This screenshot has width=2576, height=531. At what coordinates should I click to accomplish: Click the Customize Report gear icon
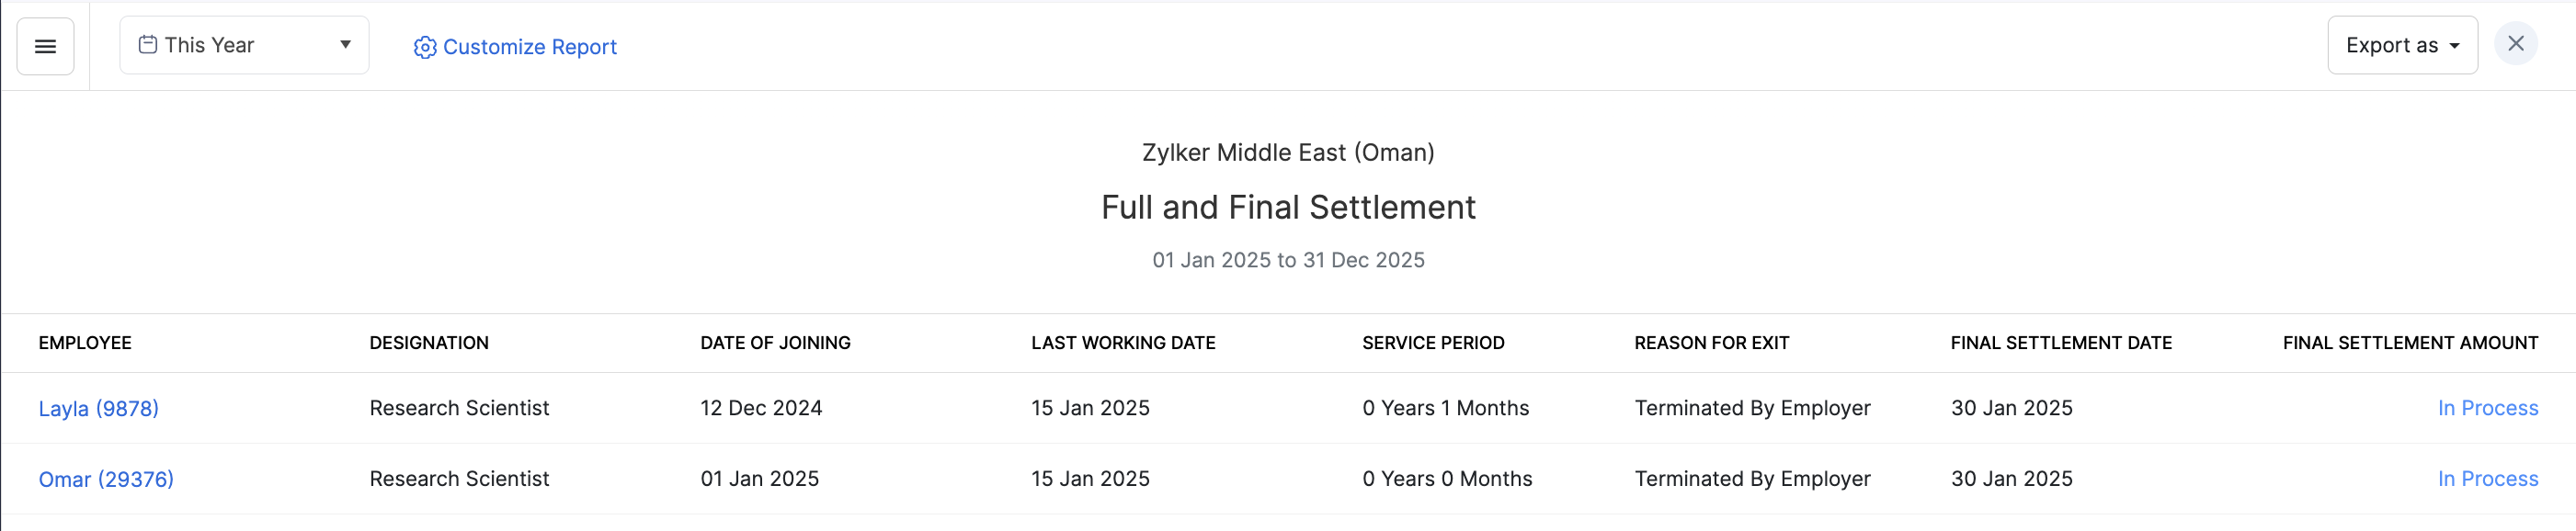coord(425,47)
